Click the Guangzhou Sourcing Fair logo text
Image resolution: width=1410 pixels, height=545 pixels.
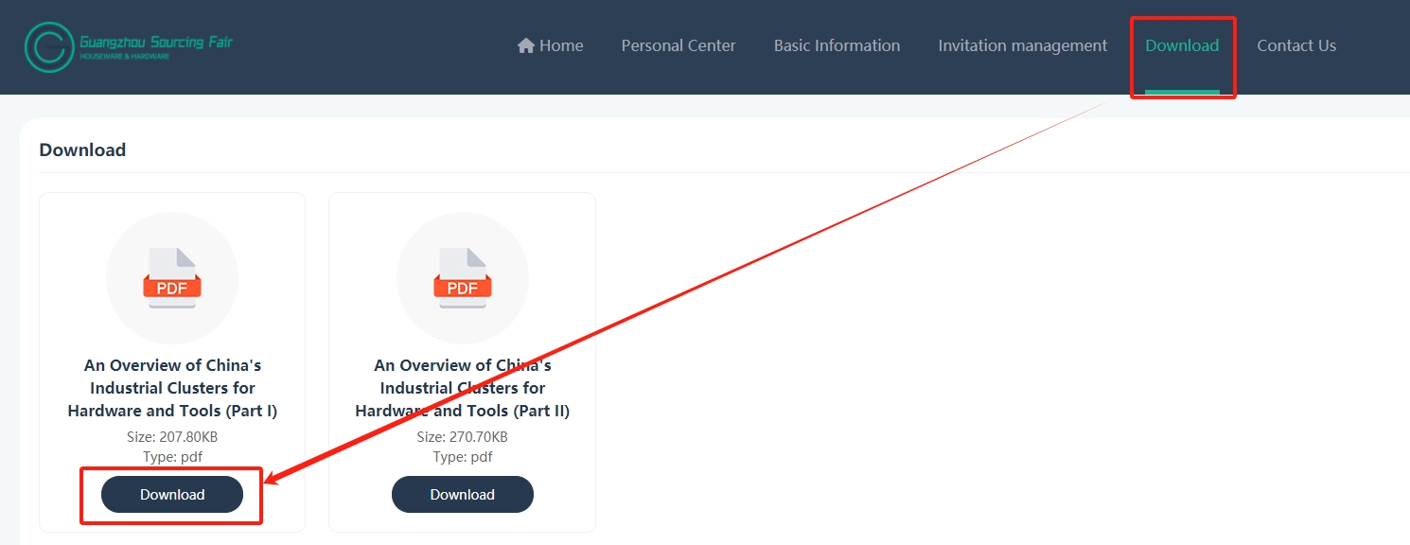pos(156,44)
